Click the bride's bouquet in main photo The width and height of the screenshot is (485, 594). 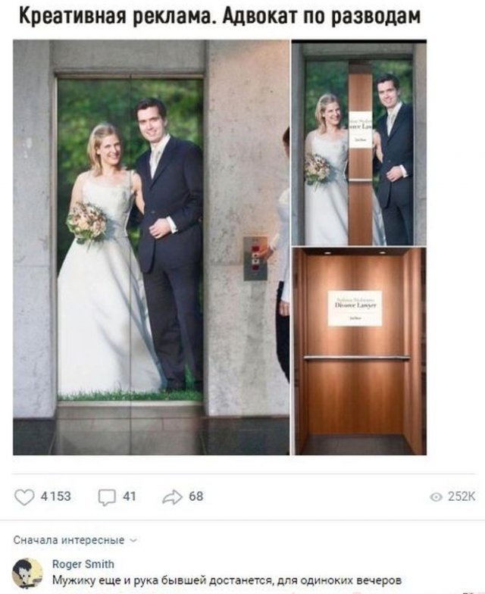tap(87, 223)
